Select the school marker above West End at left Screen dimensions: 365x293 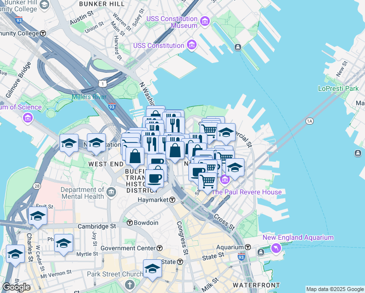click(69, 144)
